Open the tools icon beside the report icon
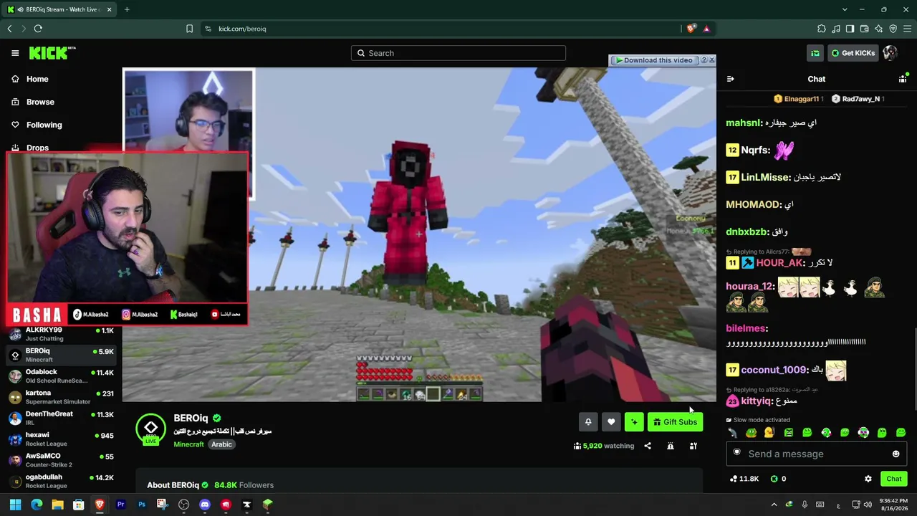Image resolution: width=917 pixels, height=516 pixels. [x=693, y=446]
